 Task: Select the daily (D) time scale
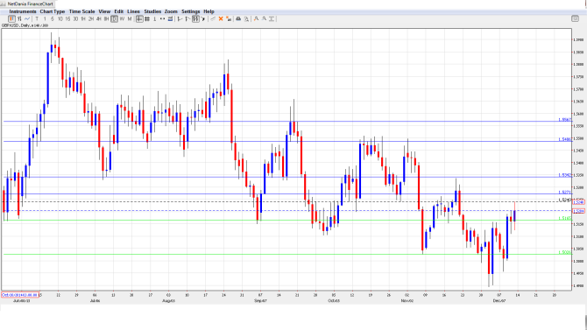point(114,18)
